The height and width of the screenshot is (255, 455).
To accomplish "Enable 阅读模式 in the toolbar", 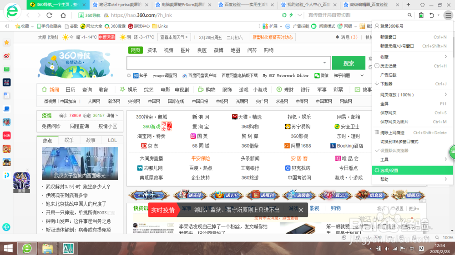I will coord(324,26).
